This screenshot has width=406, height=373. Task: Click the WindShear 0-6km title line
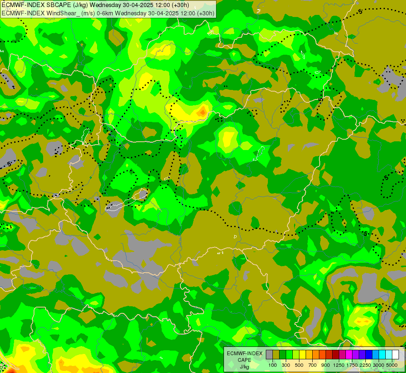(108, 13)
